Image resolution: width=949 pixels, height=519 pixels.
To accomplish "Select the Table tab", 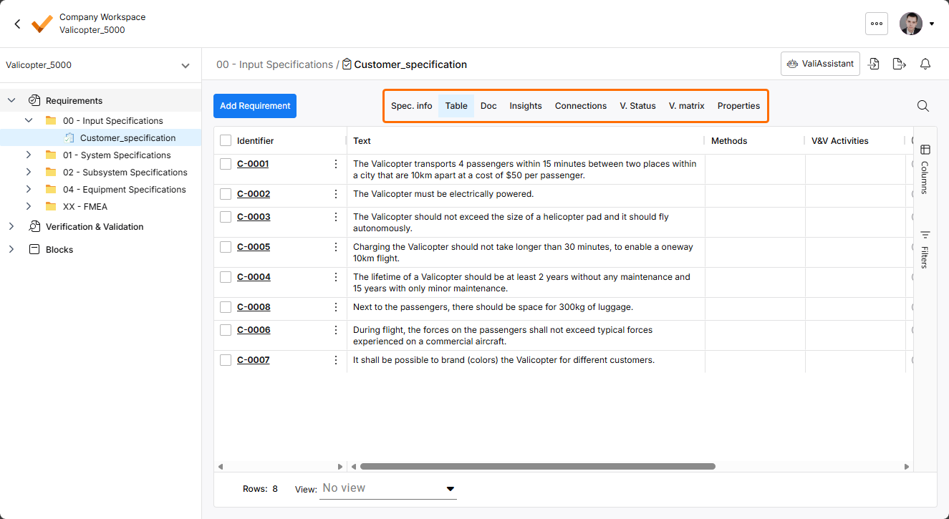I will [456, 106].
